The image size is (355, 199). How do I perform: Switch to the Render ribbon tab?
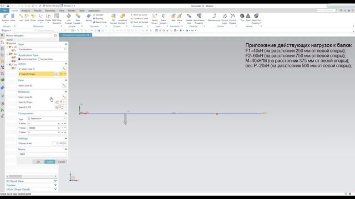click(72, 11)
